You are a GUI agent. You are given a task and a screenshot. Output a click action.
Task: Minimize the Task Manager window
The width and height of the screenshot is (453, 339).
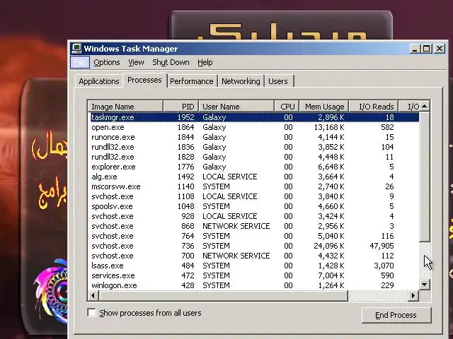[415, 49]
